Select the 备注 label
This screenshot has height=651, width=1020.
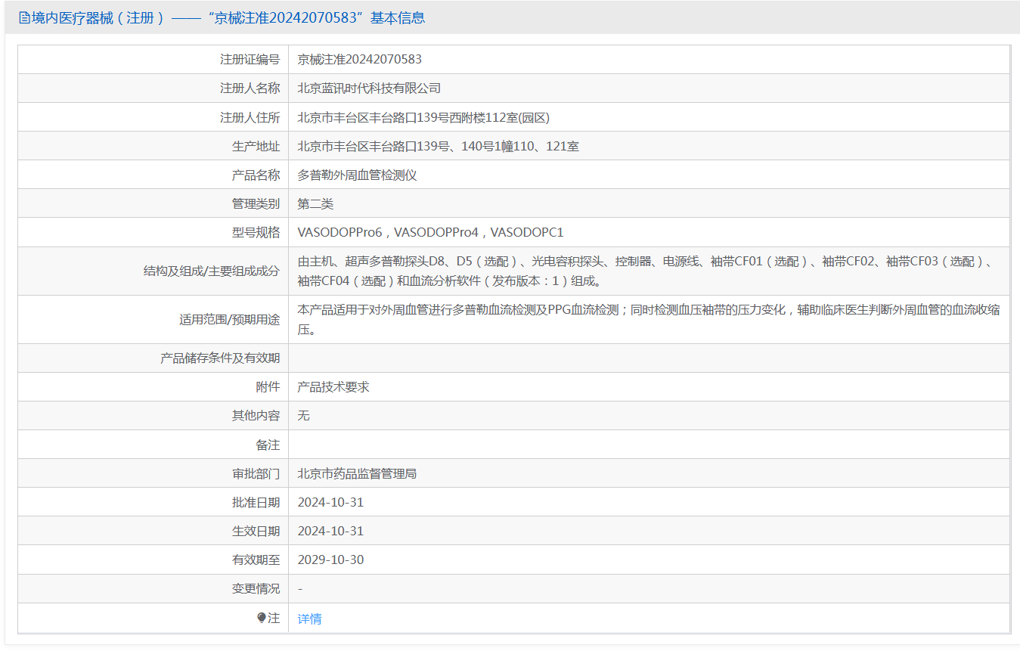click(x=268, y=445)
